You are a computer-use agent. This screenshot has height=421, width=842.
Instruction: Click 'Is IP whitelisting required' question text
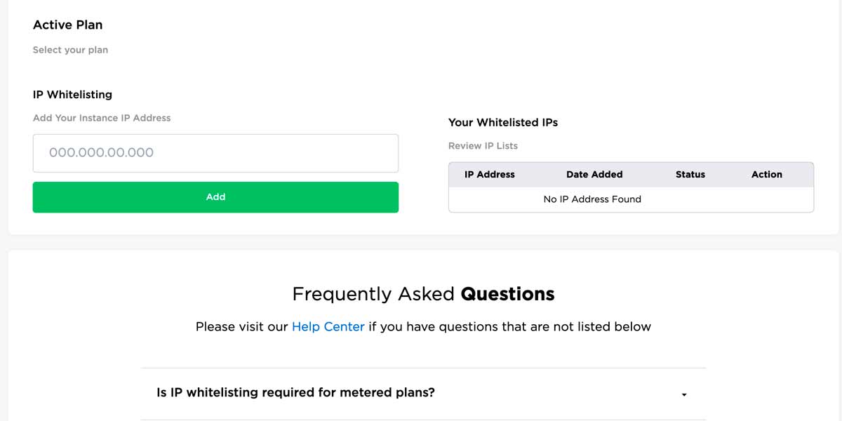(295, 392)
